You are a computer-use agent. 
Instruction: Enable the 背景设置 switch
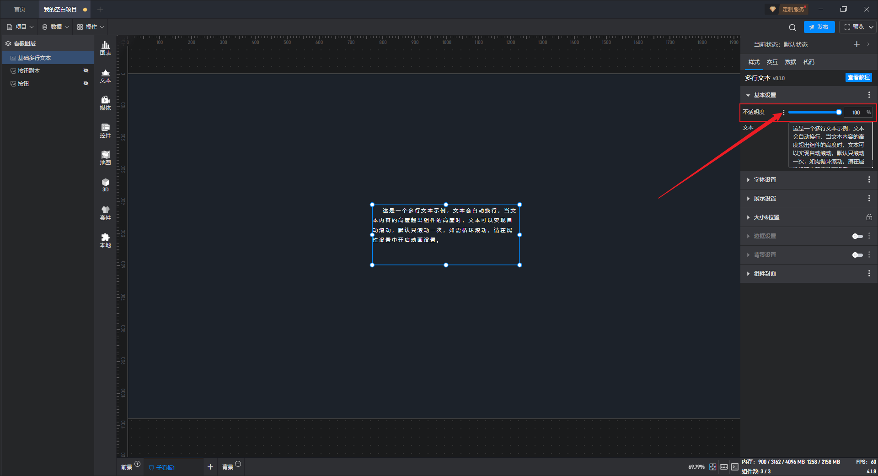click(x=857, y=255)
